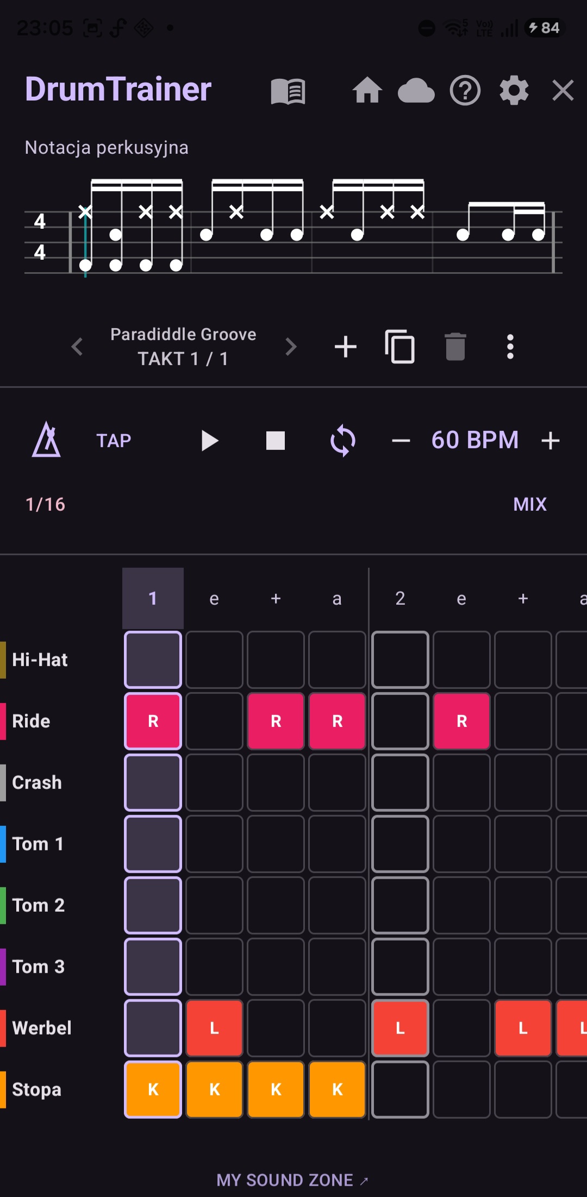Toggle loop repeat icon
The width and height of the screenshot is (587, 1197).
(343, 441)
